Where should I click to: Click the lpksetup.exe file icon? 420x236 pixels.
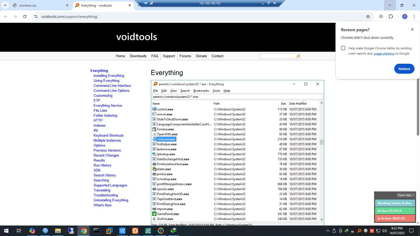click(154, 154)
